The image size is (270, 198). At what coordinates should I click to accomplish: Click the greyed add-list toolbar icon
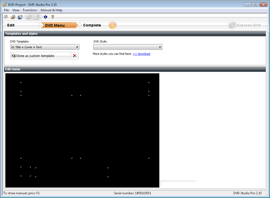[x=37, y=17]
